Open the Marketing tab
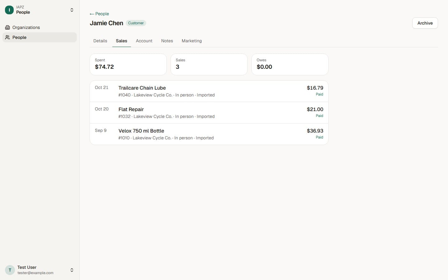This screenshot has width=448, height=280. pyautogui.click(x=192, y=41)
